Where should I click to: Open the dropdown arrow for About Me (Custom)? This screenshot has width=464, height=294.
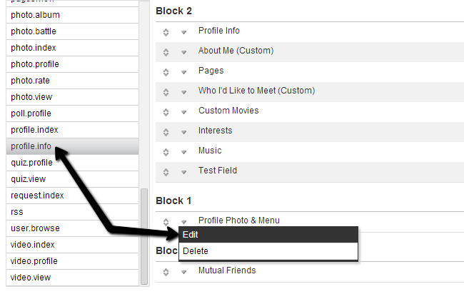[183, 52]
